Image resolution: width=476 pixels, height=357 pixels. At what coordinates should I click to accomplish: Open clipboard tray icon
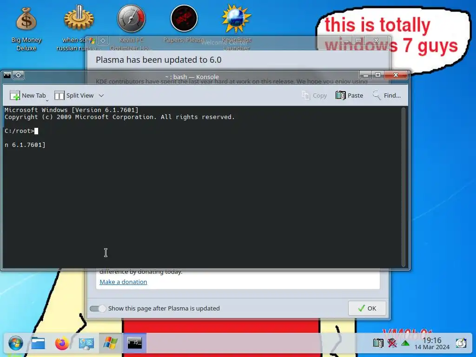(378, 343)
